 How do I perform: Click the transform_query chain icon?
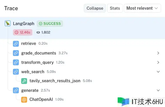(x=16, y=62)
